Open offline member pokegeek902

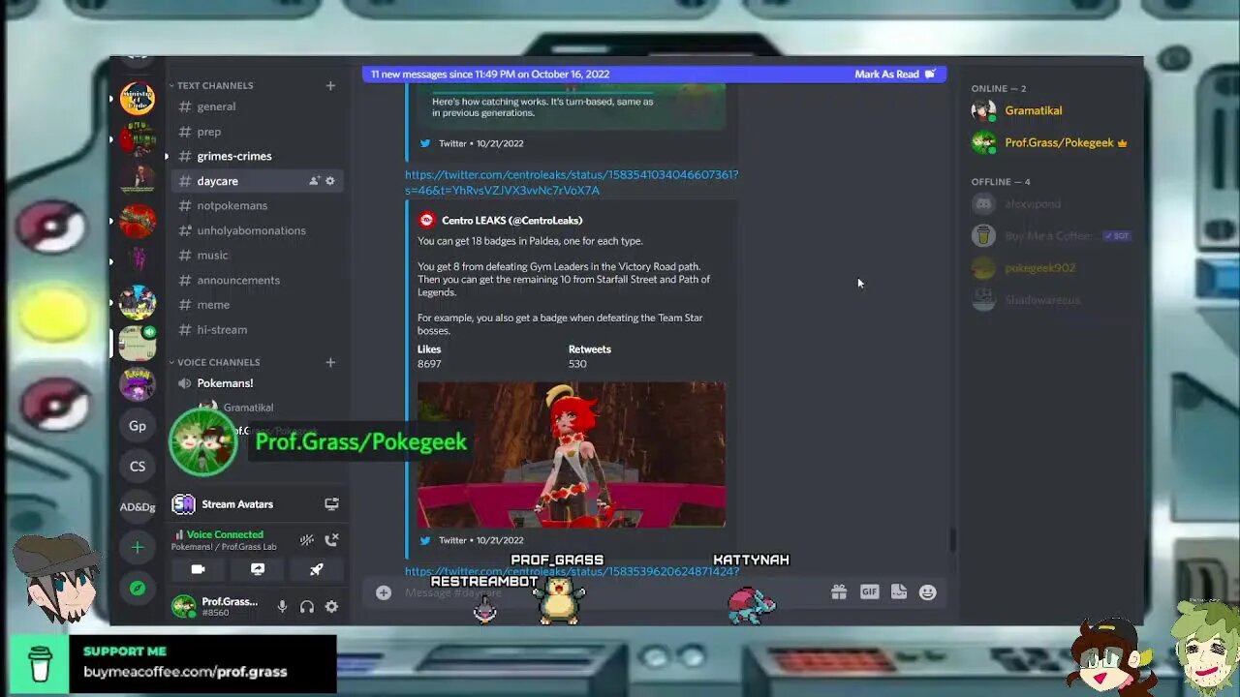tap(1051, 268)
